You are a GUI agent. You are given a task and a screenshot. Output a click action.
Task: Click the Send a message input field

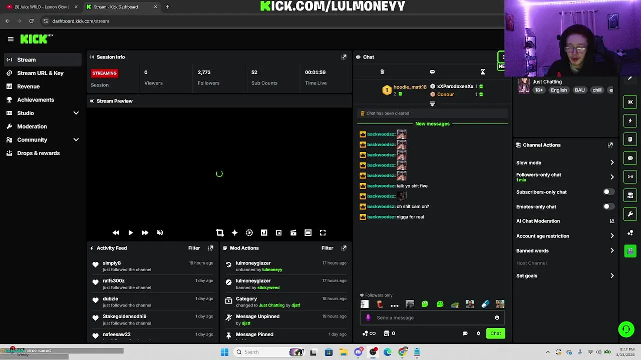(432, 318)
